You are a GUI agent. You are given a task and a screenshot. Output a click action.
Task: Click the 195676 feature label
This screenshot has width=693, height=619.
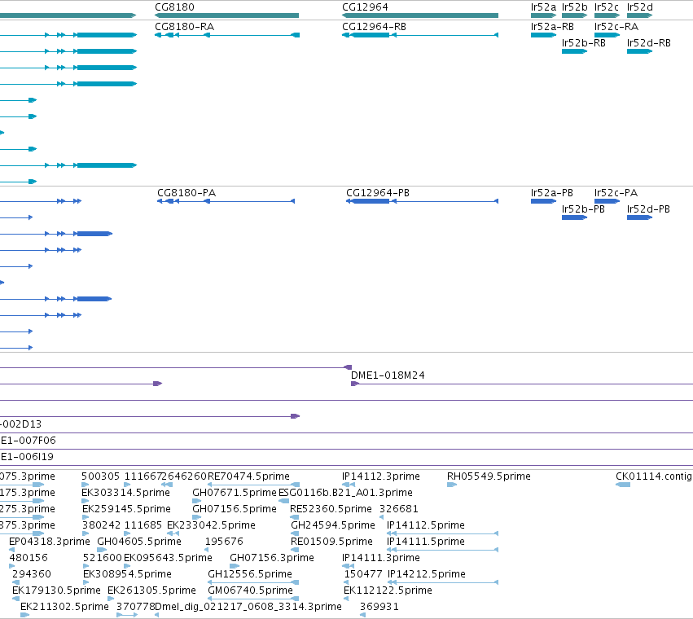pos(224,542)
